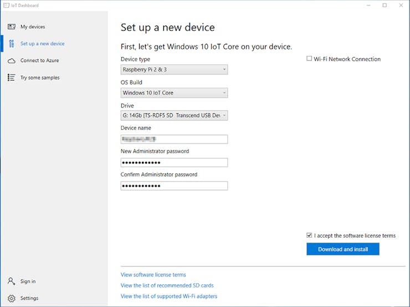Open View software license terms link

[153, 275]
